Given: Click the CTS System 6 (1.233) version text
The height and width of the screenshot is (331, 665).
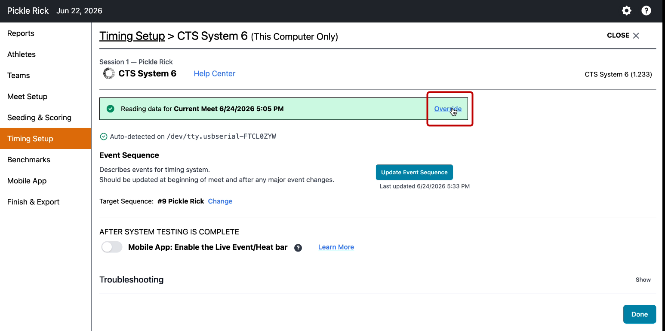Looking at the screenshot, I should point(618,74).
